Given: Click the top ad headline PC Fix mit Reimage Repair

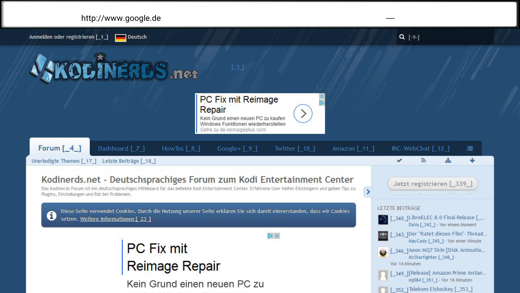Looking at the screenshot, I should tap(239, 104).
